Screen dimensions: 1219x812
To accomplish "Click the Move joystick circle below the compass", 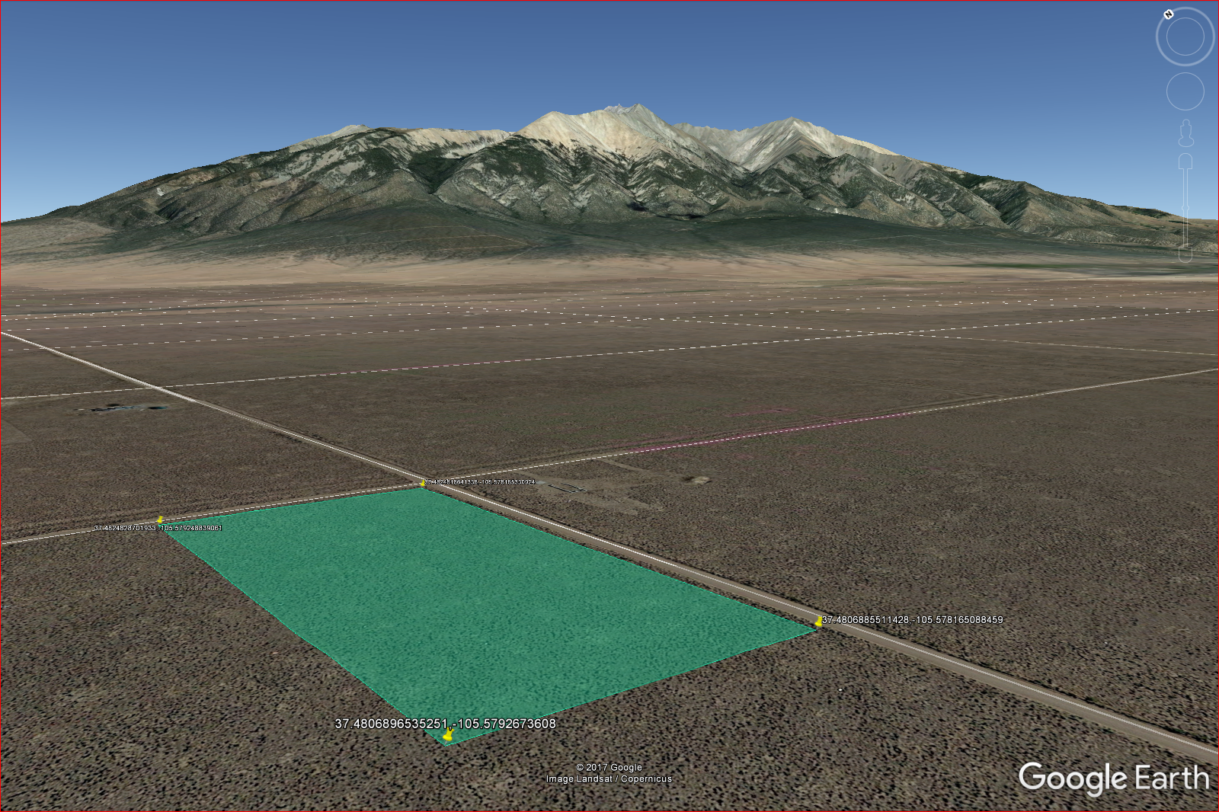I will [1185, 92].
